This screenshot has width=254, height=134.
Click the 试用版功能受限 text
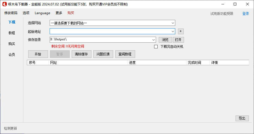222,14
